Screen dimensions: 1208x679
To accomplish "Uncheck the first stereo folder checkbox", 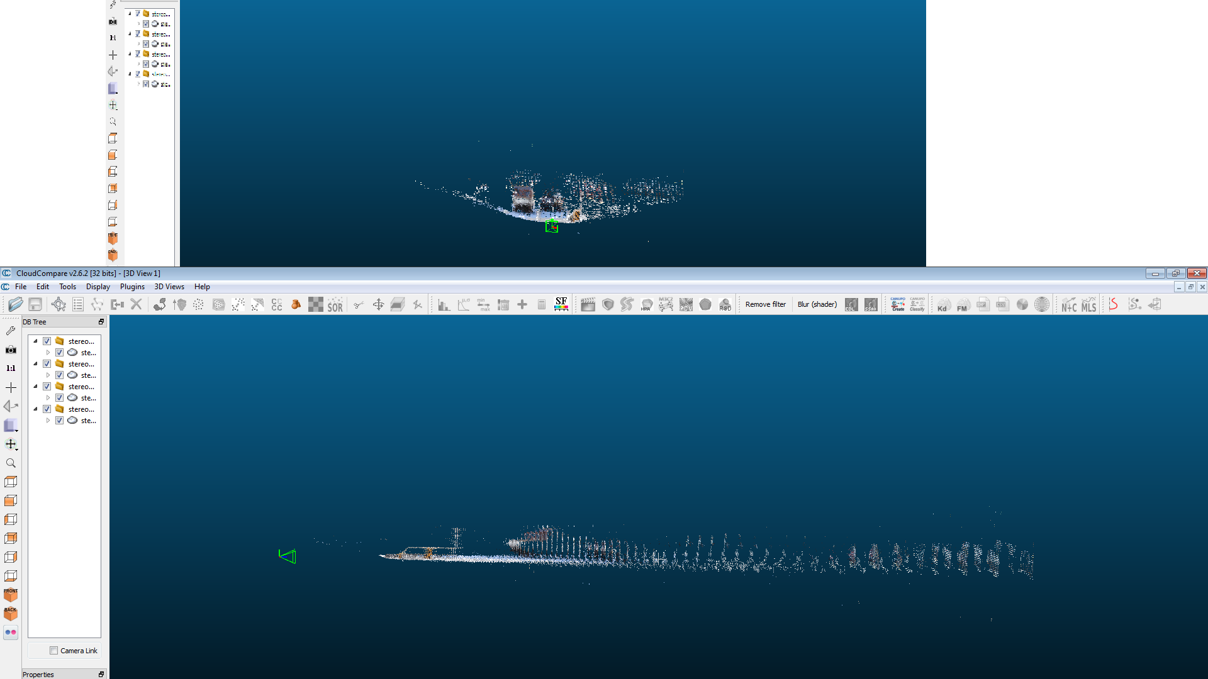I will (x=47, y=341).
